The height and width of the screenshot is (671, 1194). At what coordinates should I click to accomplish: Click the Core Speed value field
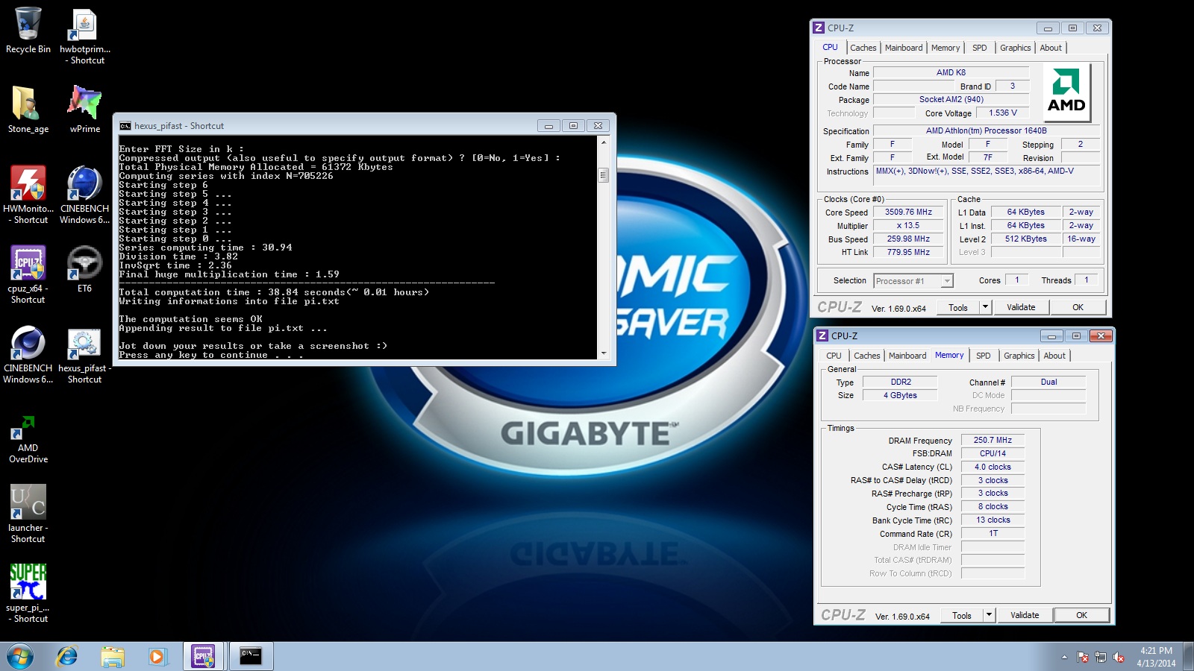point(908,212)
